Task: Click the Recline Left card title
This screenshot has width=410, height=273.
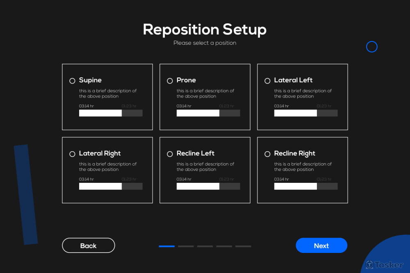Action: point(196,153)
